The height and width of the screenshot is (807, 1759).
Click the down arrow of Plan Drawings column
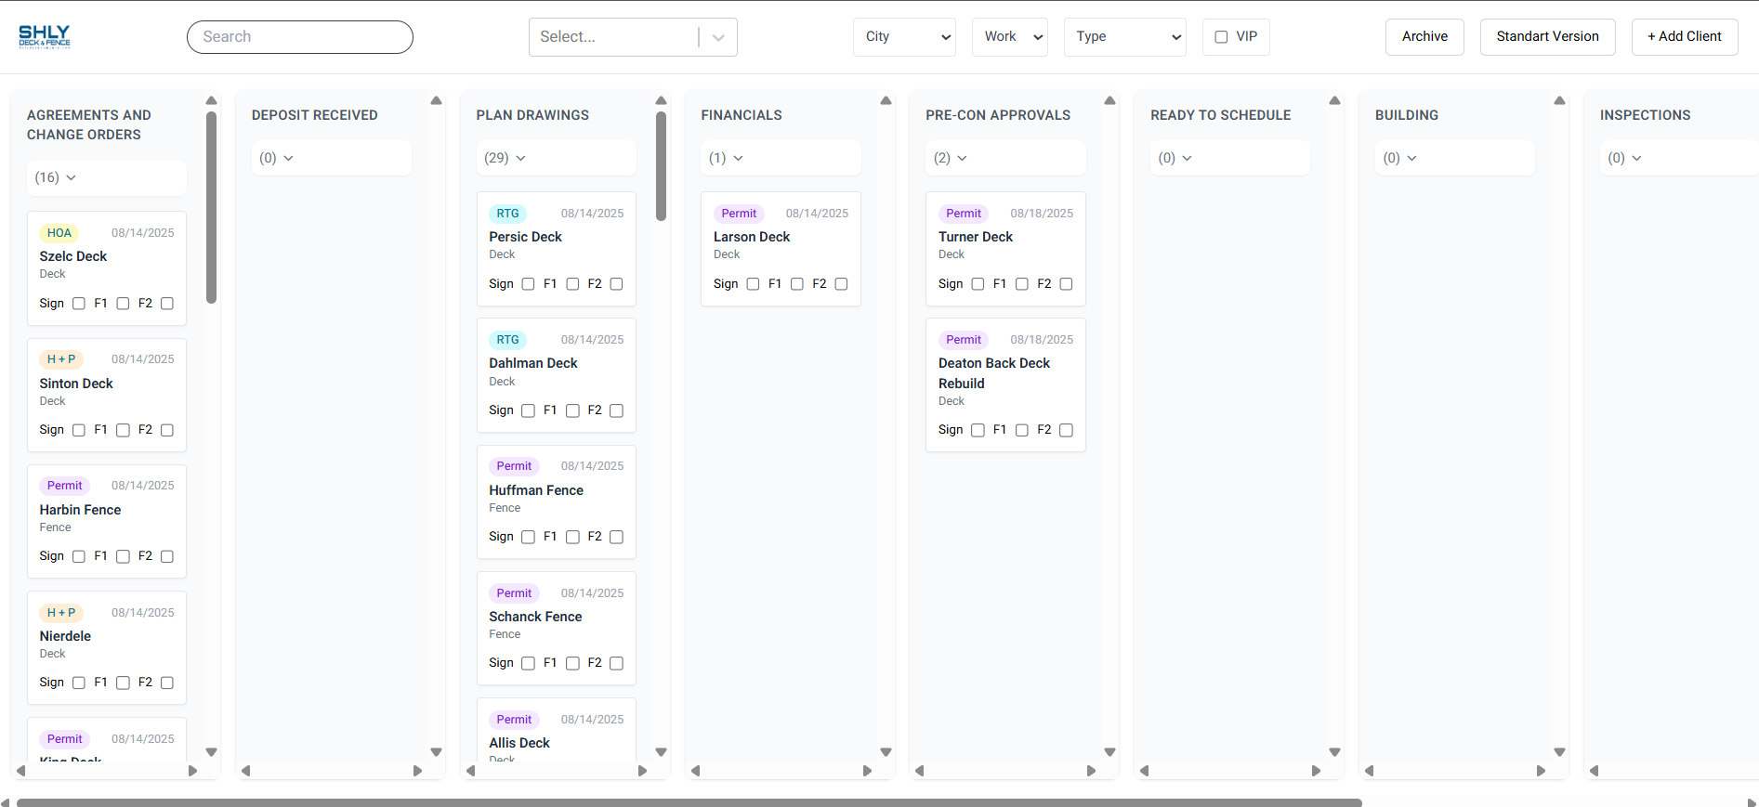click(x=661, y=752)
